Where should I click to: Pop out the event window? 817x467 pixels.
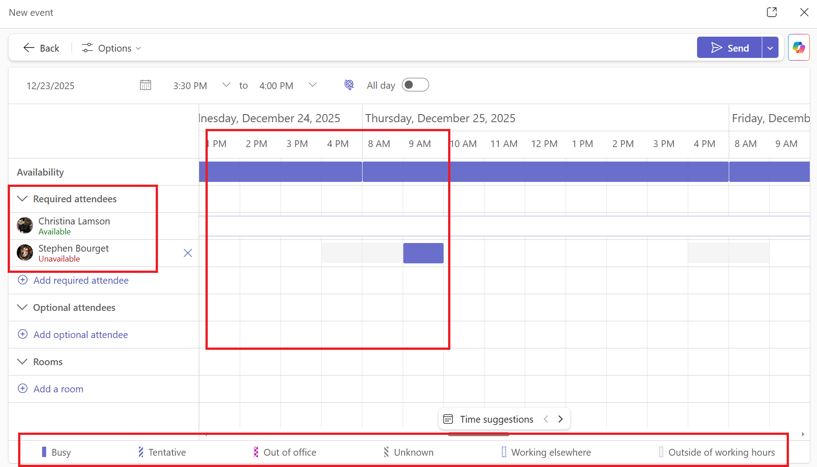(x=772, y=12)
